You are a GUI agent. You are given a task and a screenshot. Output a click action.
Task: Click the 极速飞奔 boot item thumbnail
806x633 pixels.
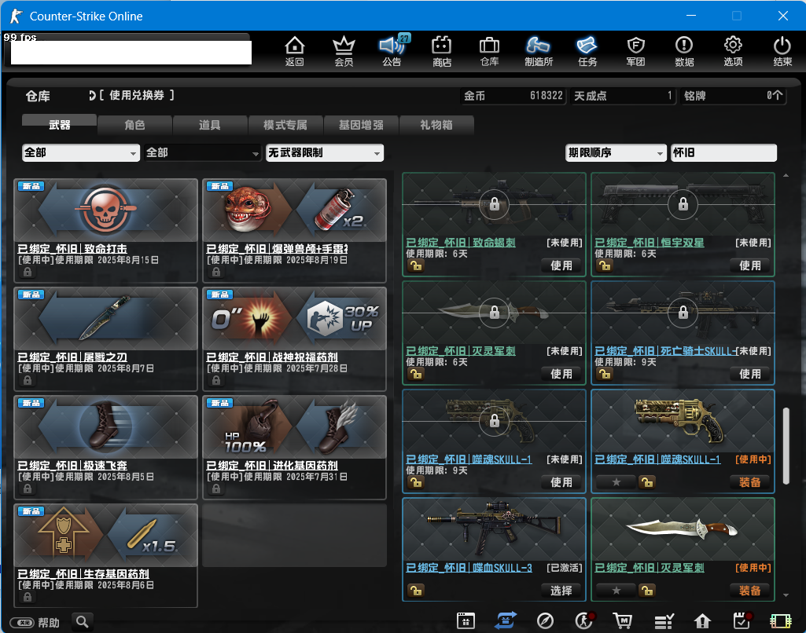pos(106,427)
